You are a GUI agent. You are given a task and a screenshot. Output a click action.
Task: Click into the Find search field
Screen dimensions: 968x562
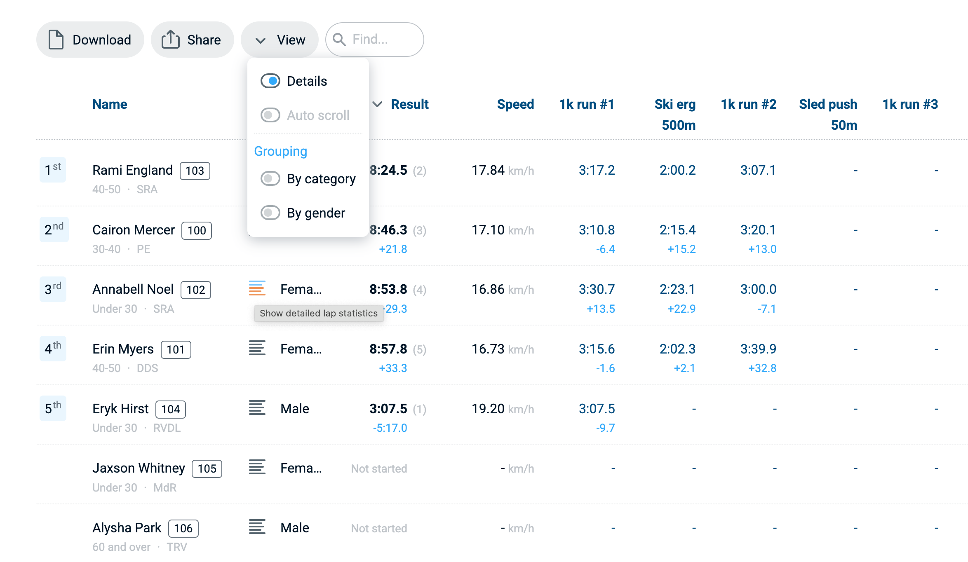pos(383,40)
